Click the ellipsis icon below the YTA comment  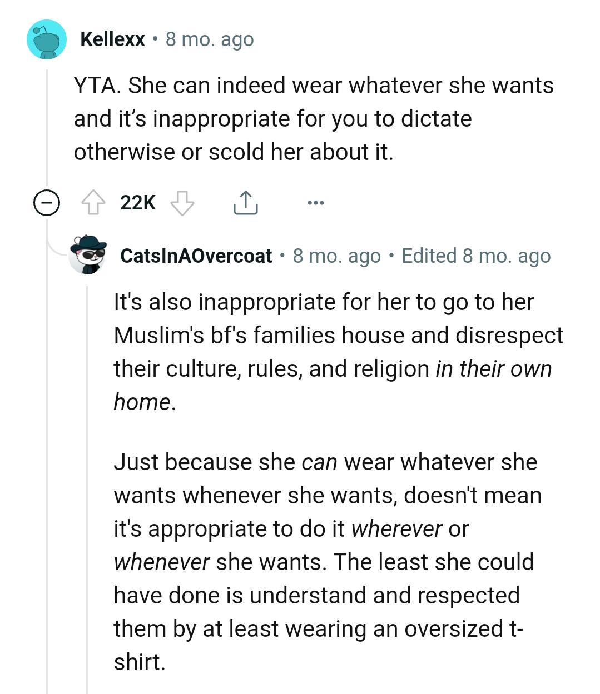click(x=315, y=202)
